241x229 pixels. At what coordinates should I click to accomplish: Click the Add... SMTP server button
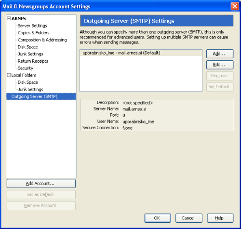220,54
